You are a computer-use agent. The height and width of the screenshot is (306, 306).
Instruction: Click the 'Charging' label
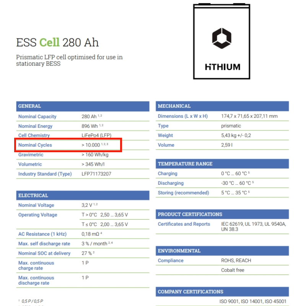point(168,174)
